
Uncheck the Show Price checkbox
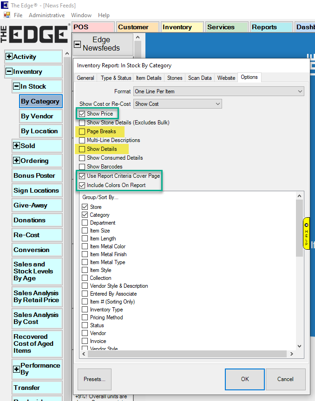pyautogui.click(x=82, y=114)
